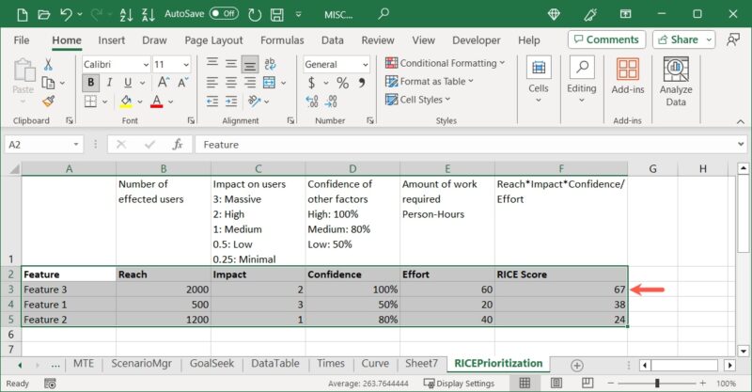This screenshot has width=752, height=392.
Task: Toggle Italic formatting
Action: click(109, 83)
